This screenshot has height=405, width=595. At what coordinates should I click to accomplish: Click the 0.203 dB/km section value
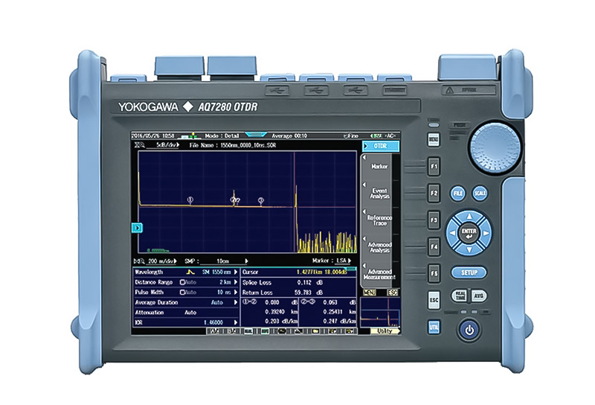(281, 321)
